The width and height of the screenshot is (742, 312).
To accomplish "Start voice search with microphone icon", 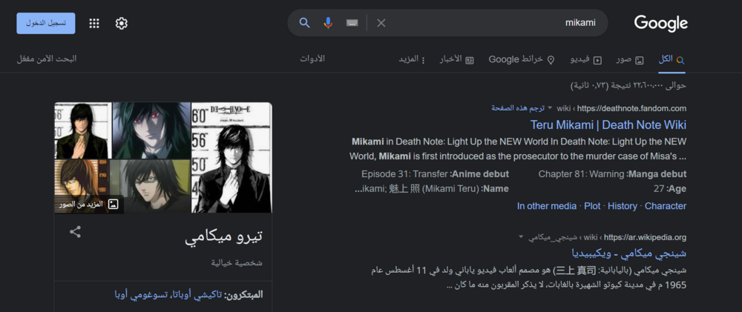I will pyautogui.click(x=328, y=23).
